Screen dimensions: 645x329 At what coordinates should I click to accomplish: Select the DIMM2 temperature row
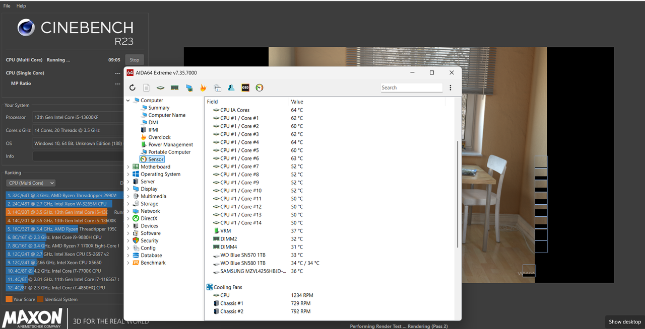coord(325,239)
